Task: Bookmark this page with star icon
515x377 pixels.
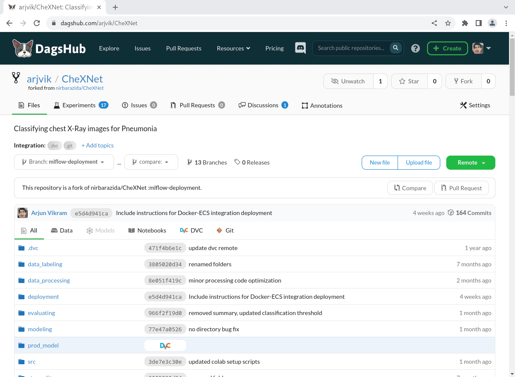Action: pos(448,23)
